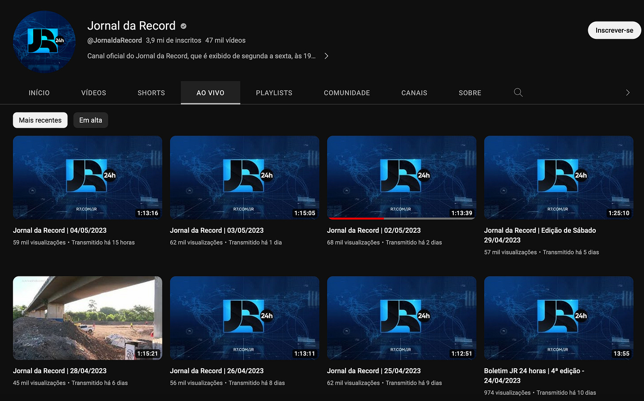Open the INÍCIO tab
This screenshot has width=644, height=401.
pos(39,93)
